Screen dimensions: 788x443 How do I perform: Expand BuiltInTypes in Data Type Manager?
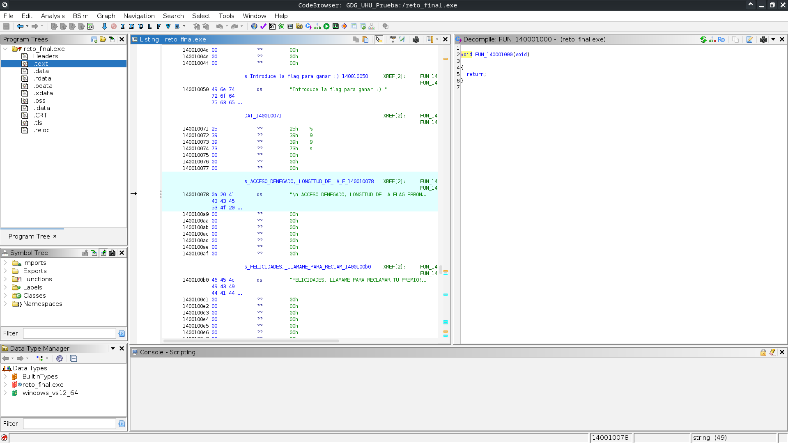(x=5, y=376)
